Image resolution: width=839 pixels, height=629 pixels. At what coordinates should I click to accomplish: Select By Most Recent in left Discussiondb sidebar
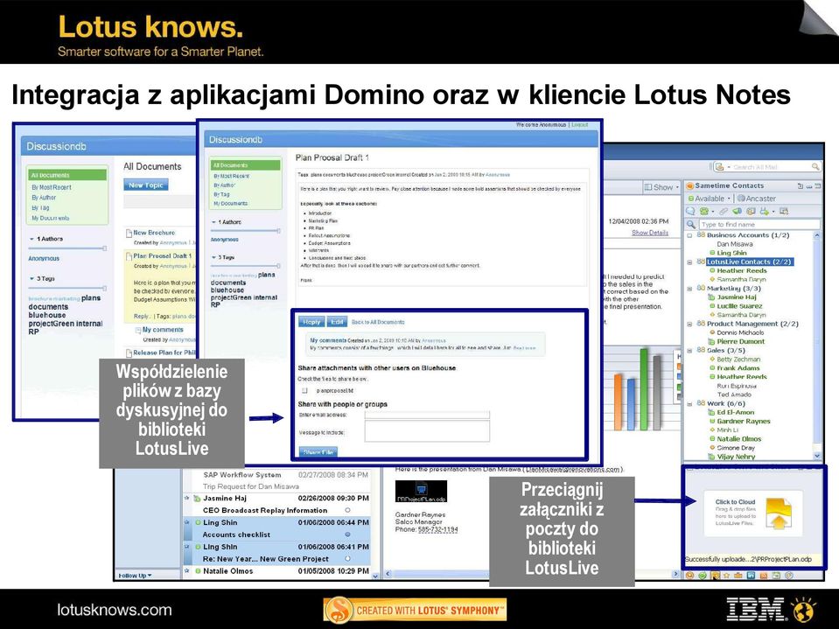[x=52, y=187]
